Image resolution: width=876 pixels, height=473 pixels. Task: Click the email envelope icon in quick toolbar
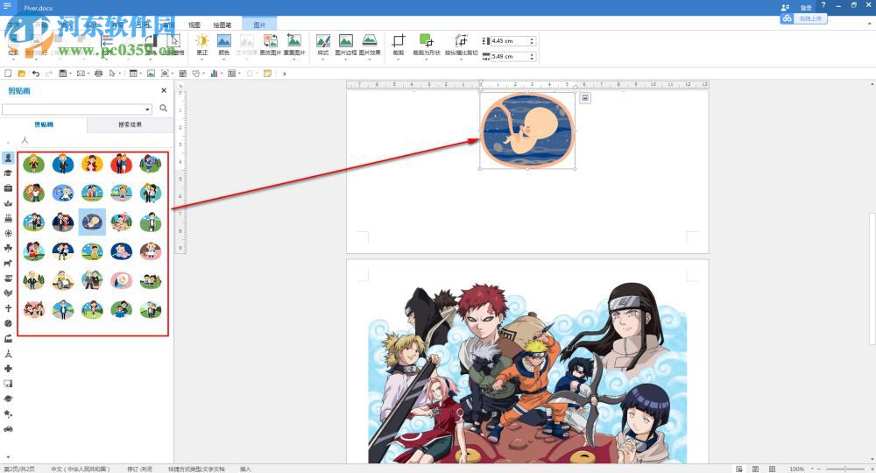point(81,74)
